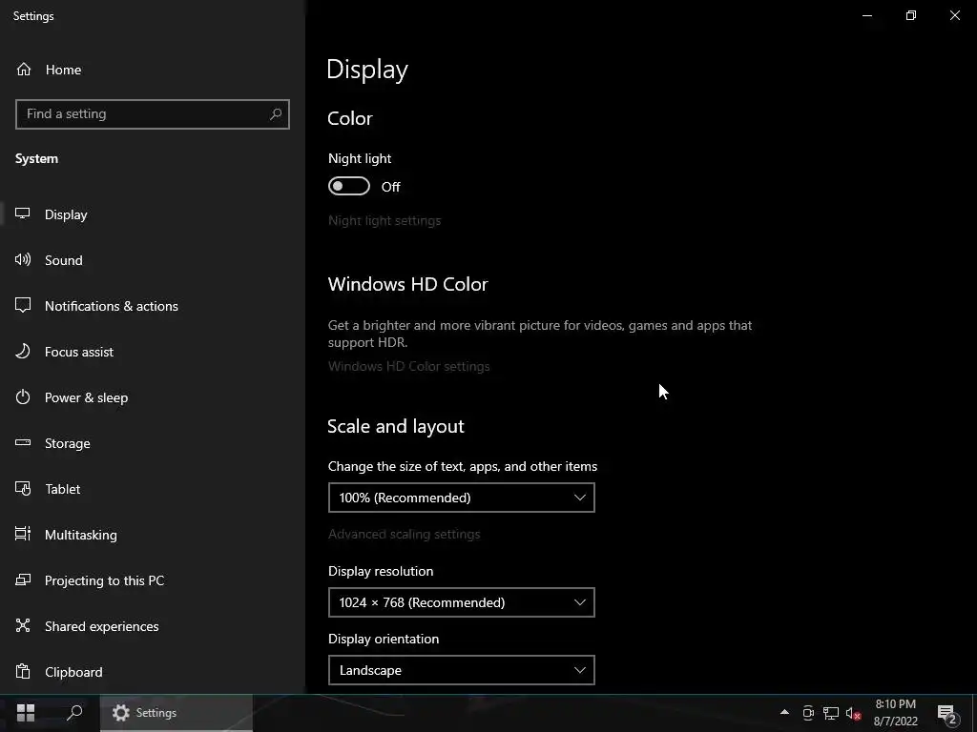Screen dimensions: 977x732
Task: Click the Multitasking icon in sidebar
Action: [23, 534]
